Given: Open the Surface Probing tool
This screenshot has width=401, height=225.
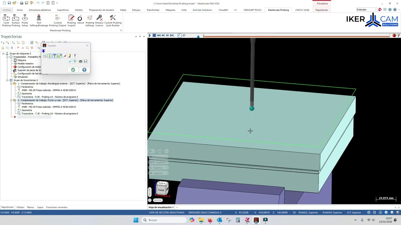Looking at the screenshot, I should pyautogui.click(x=16, y=21).
